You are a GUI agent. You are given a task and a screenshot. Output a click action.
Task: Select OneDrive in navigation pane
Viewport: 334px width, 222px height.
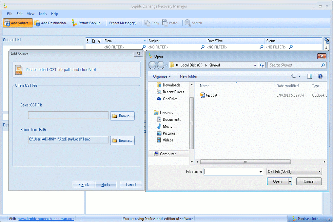167,99
